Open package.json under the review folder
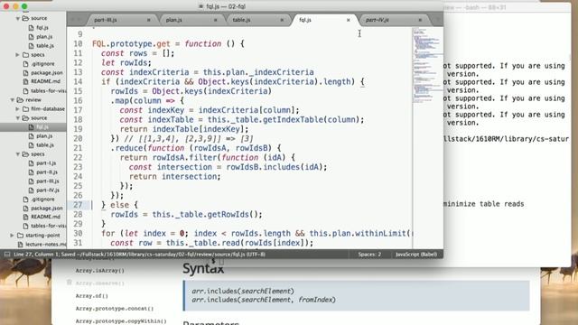This screenshot has width=578, height=325. (46, 208)
